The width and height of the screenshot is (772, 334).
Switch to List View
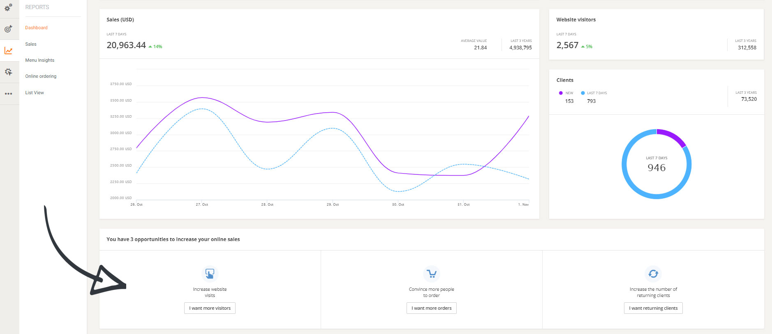pyautogui.click(x=35, y=93)
